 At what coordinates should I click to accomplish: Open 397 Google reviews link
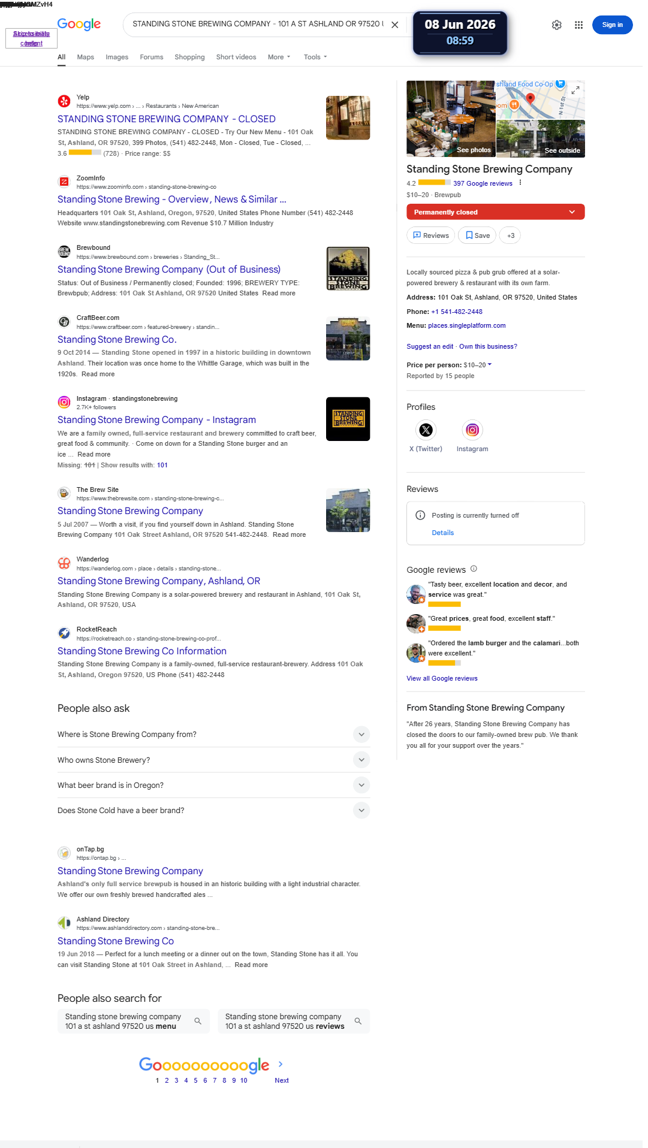[483, 183]
